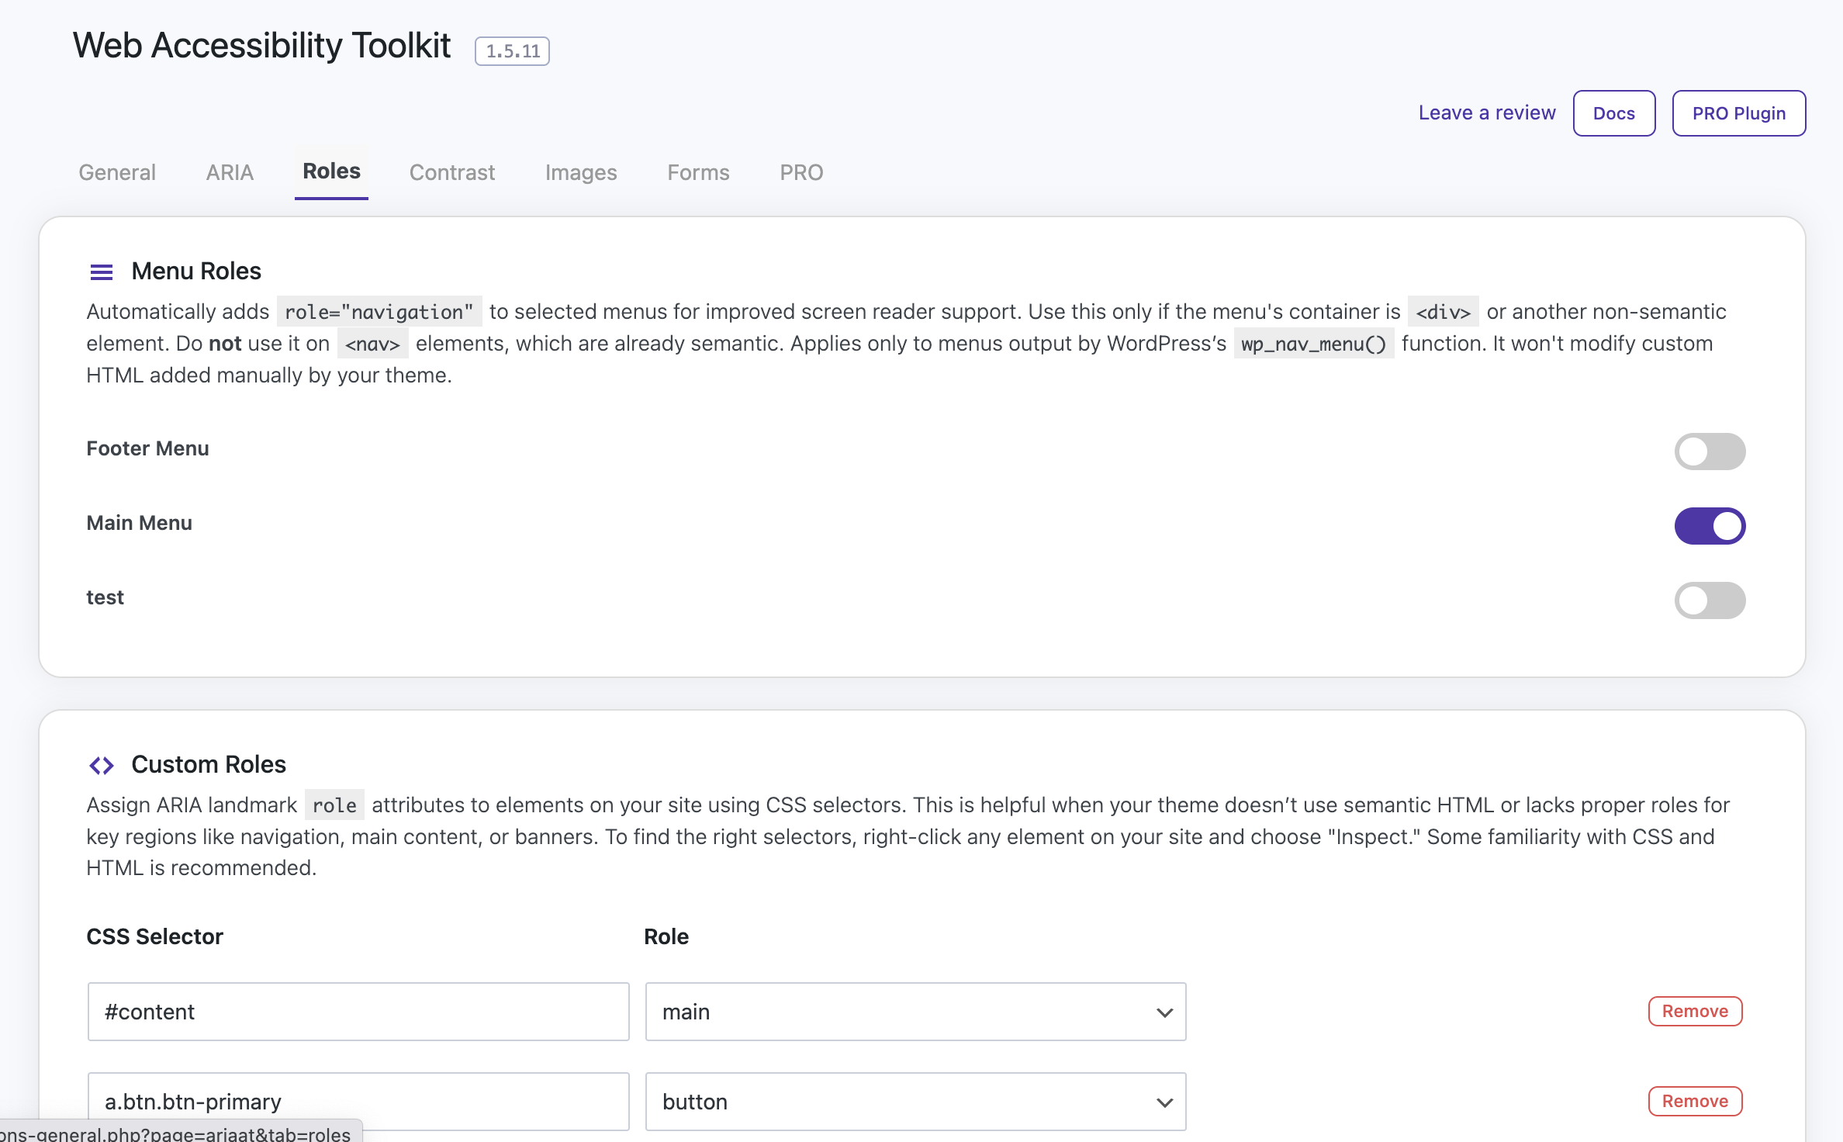
Task: Click the #content CSS selector field
Action: pos(358,1012)
